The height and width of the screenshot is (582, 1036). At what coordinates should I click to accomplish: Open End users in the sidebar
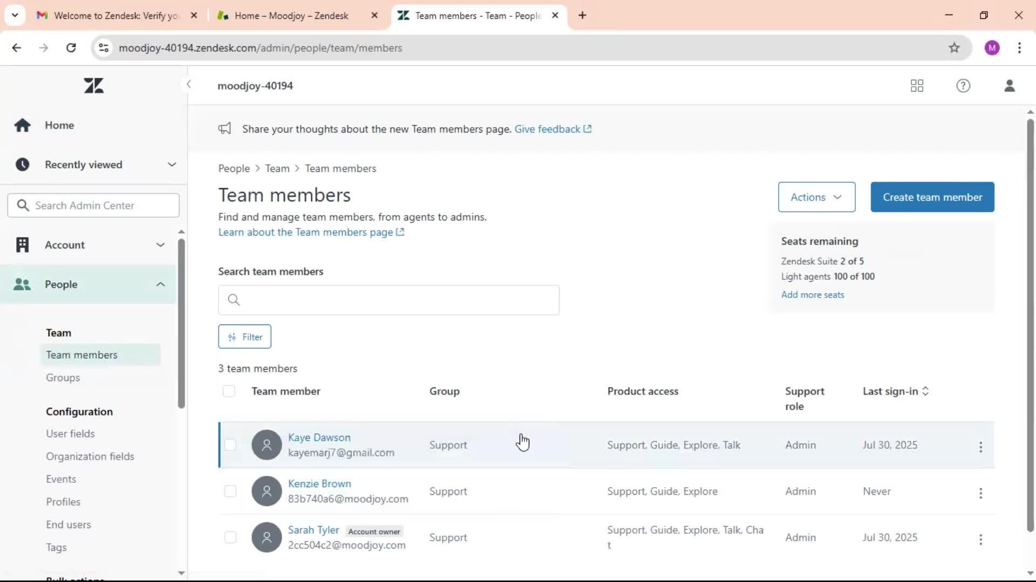tap(69, 524)
